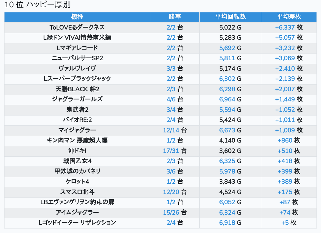Screen dimensions: 321x233
Task: Select the ジャグラーガールズ machine name
Action: pos(77,99)
